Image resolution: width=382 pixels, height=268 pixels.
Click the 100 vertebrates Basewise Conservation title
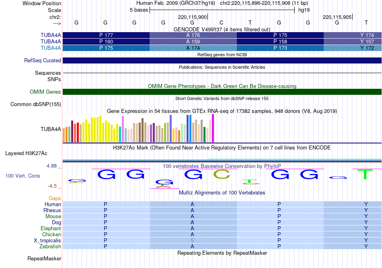[222, 166]
